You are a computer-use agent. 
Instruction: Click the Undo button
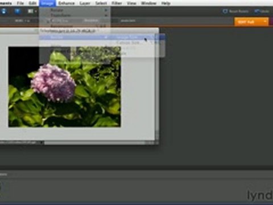pyautogui.click(x=262, y=11)
